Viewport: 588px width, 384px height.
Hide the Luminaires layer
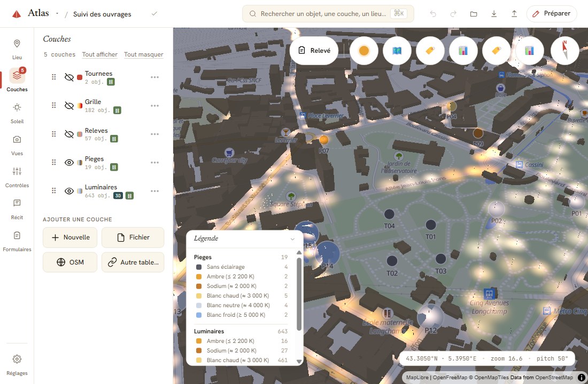pos(69,191)
